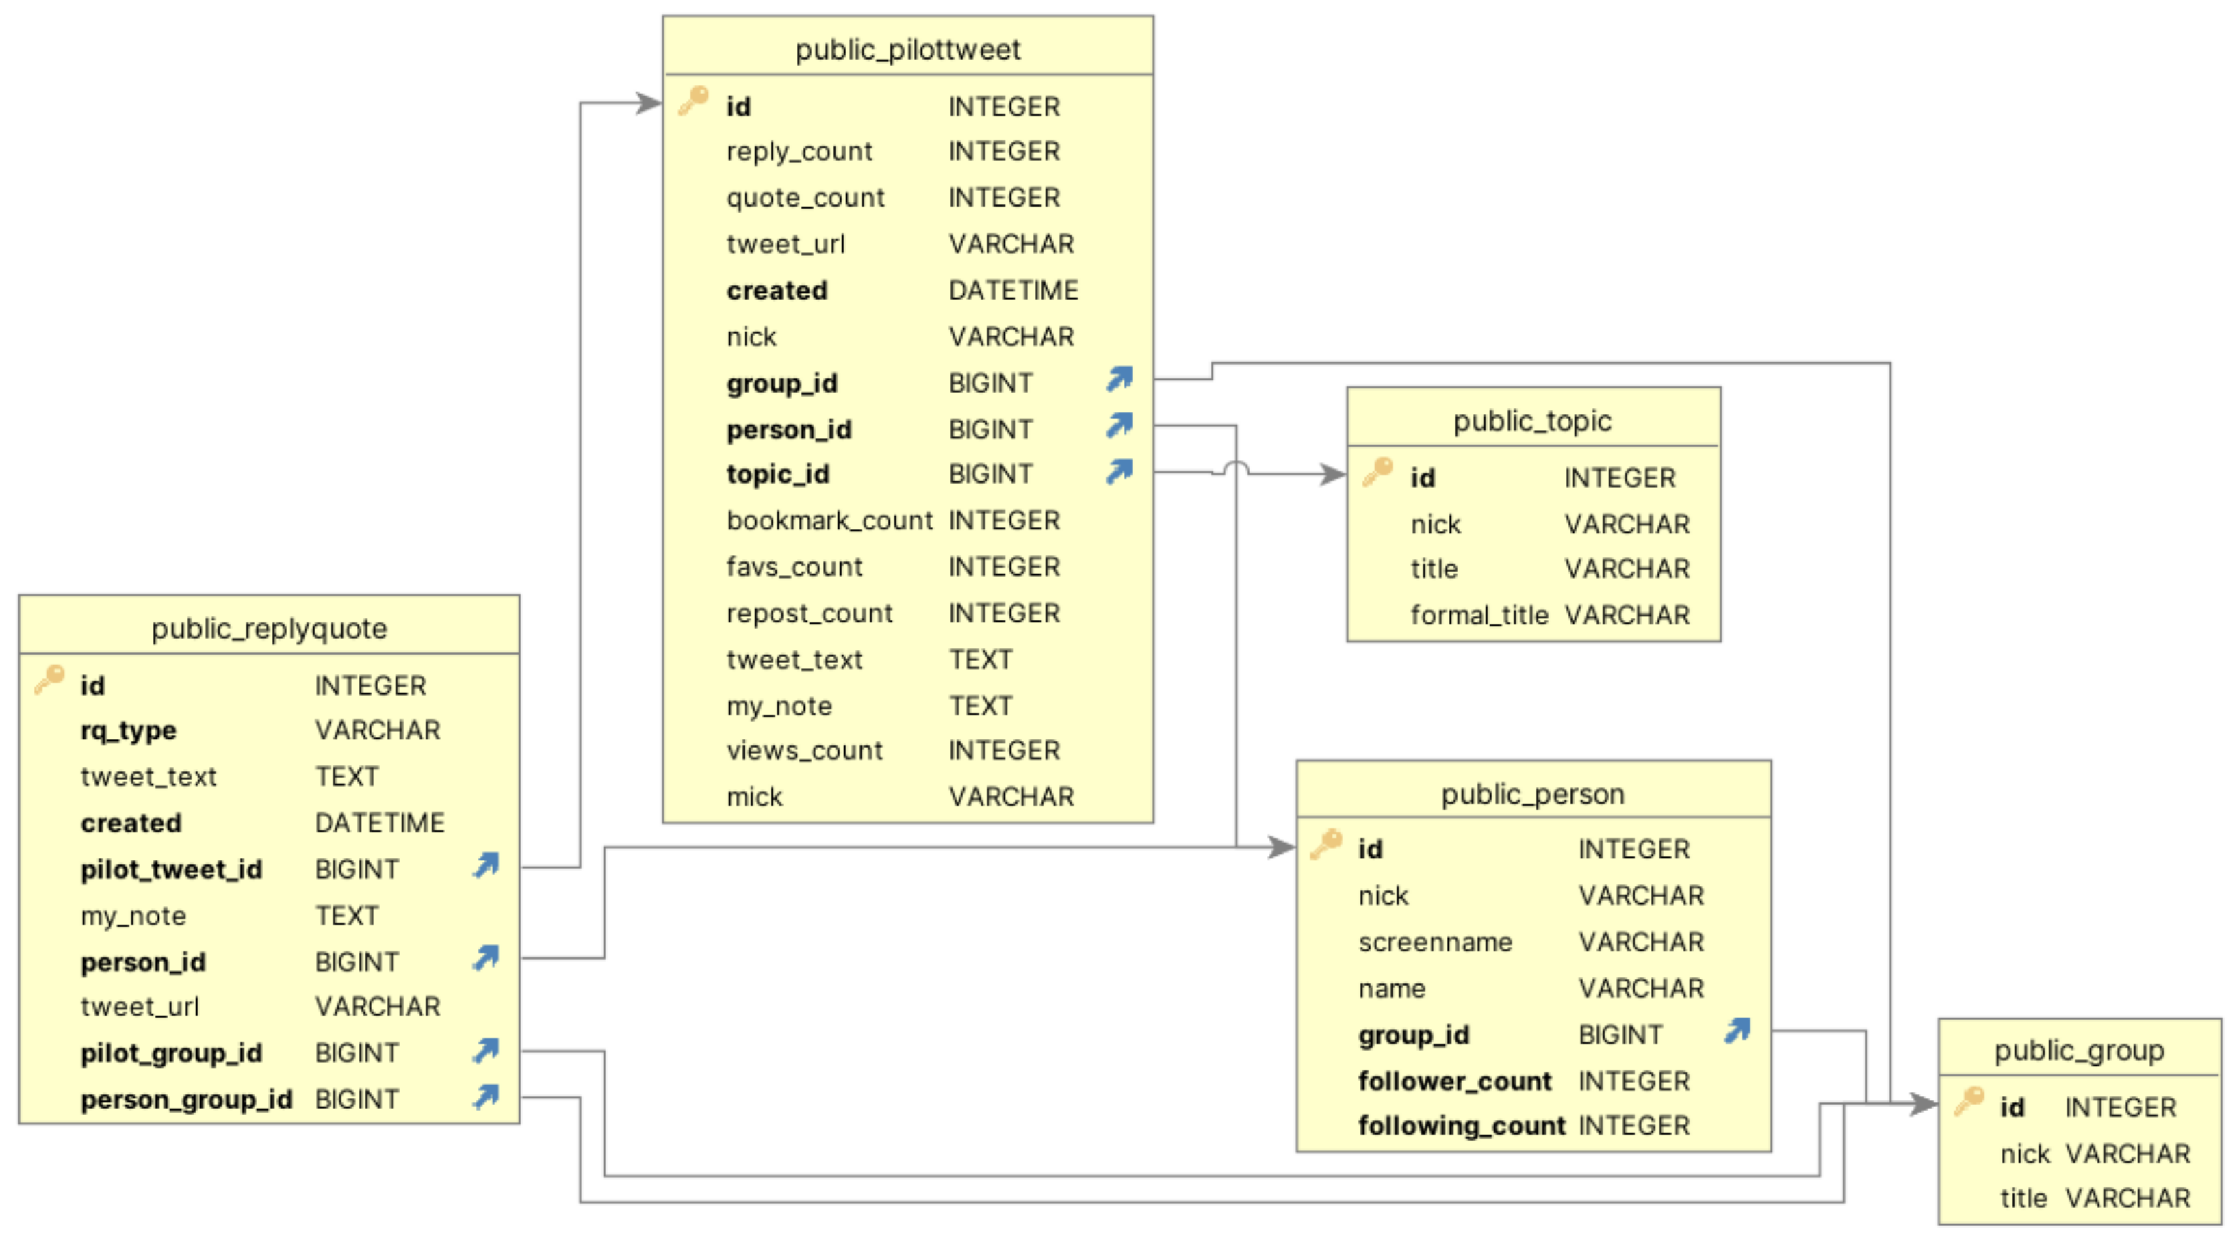This screenshot has height=1242, width=2239.
Task: Click primary key icon in public_topic table
Action: (x=1377, y=473)
